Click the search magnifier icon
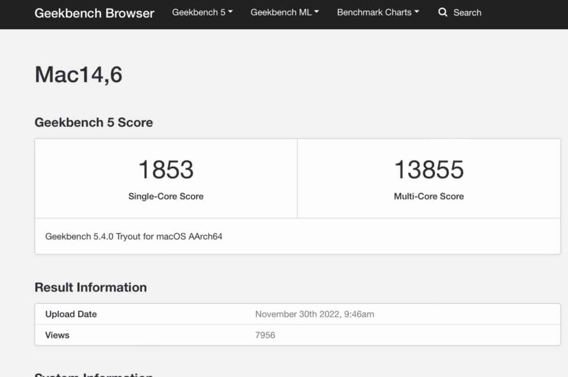This screenshot has height=377, width=568. [x=443, y=12]
